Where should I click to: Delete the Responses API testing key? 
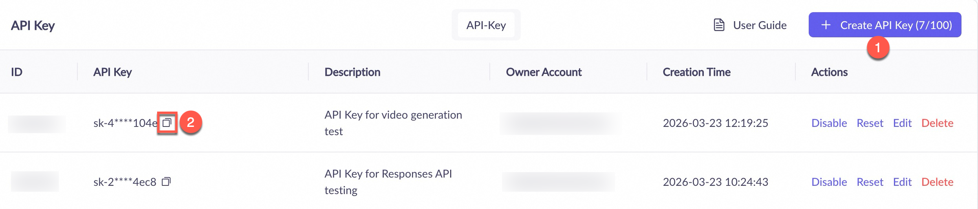pyautogui.click(x=937, y=182)
